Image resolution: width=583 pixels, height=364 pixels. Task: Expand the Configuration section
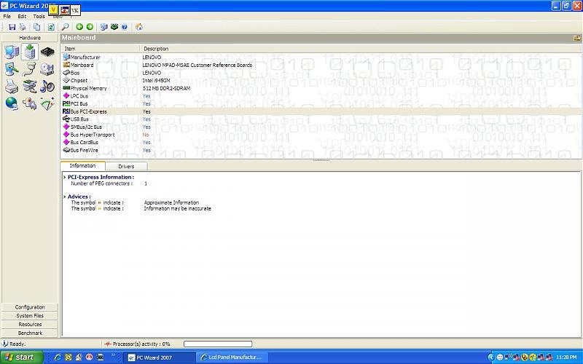[30, 307]
